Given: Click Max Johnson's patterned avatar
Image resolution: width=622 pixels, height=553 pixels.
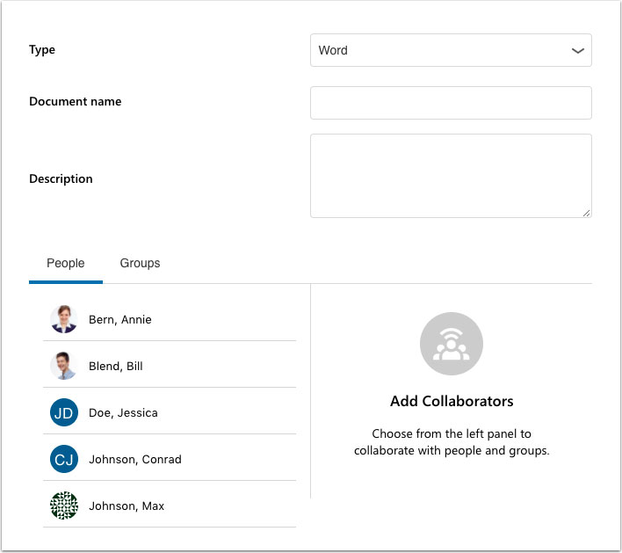Looking at the screenshot, I should (x=64, y=506).
